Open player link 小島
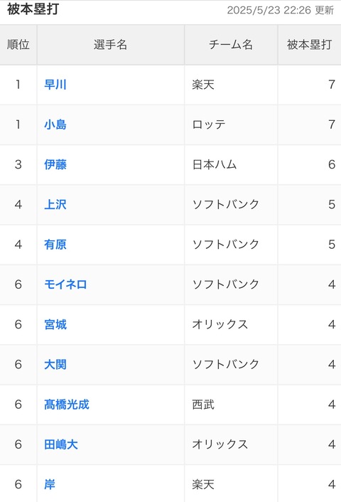Screen dimensions: 341x502 55,124
